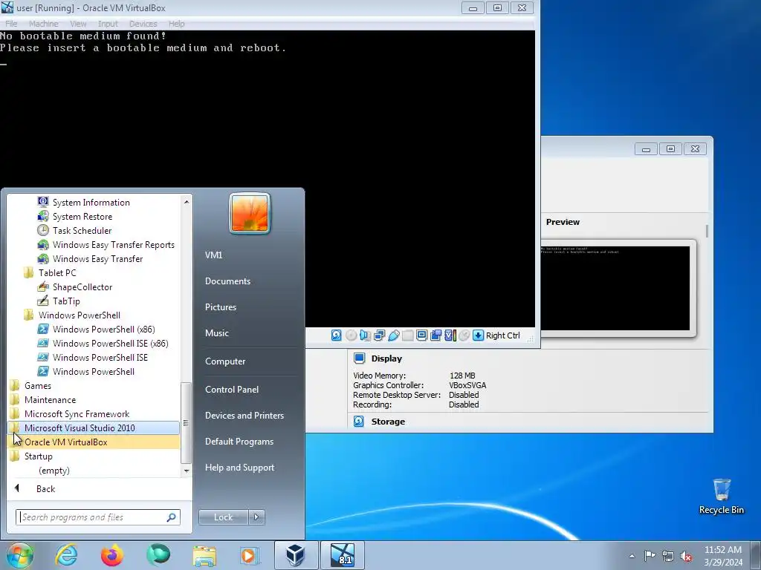Click the Lock button
The image size is (761, 570).
(223, 517)
